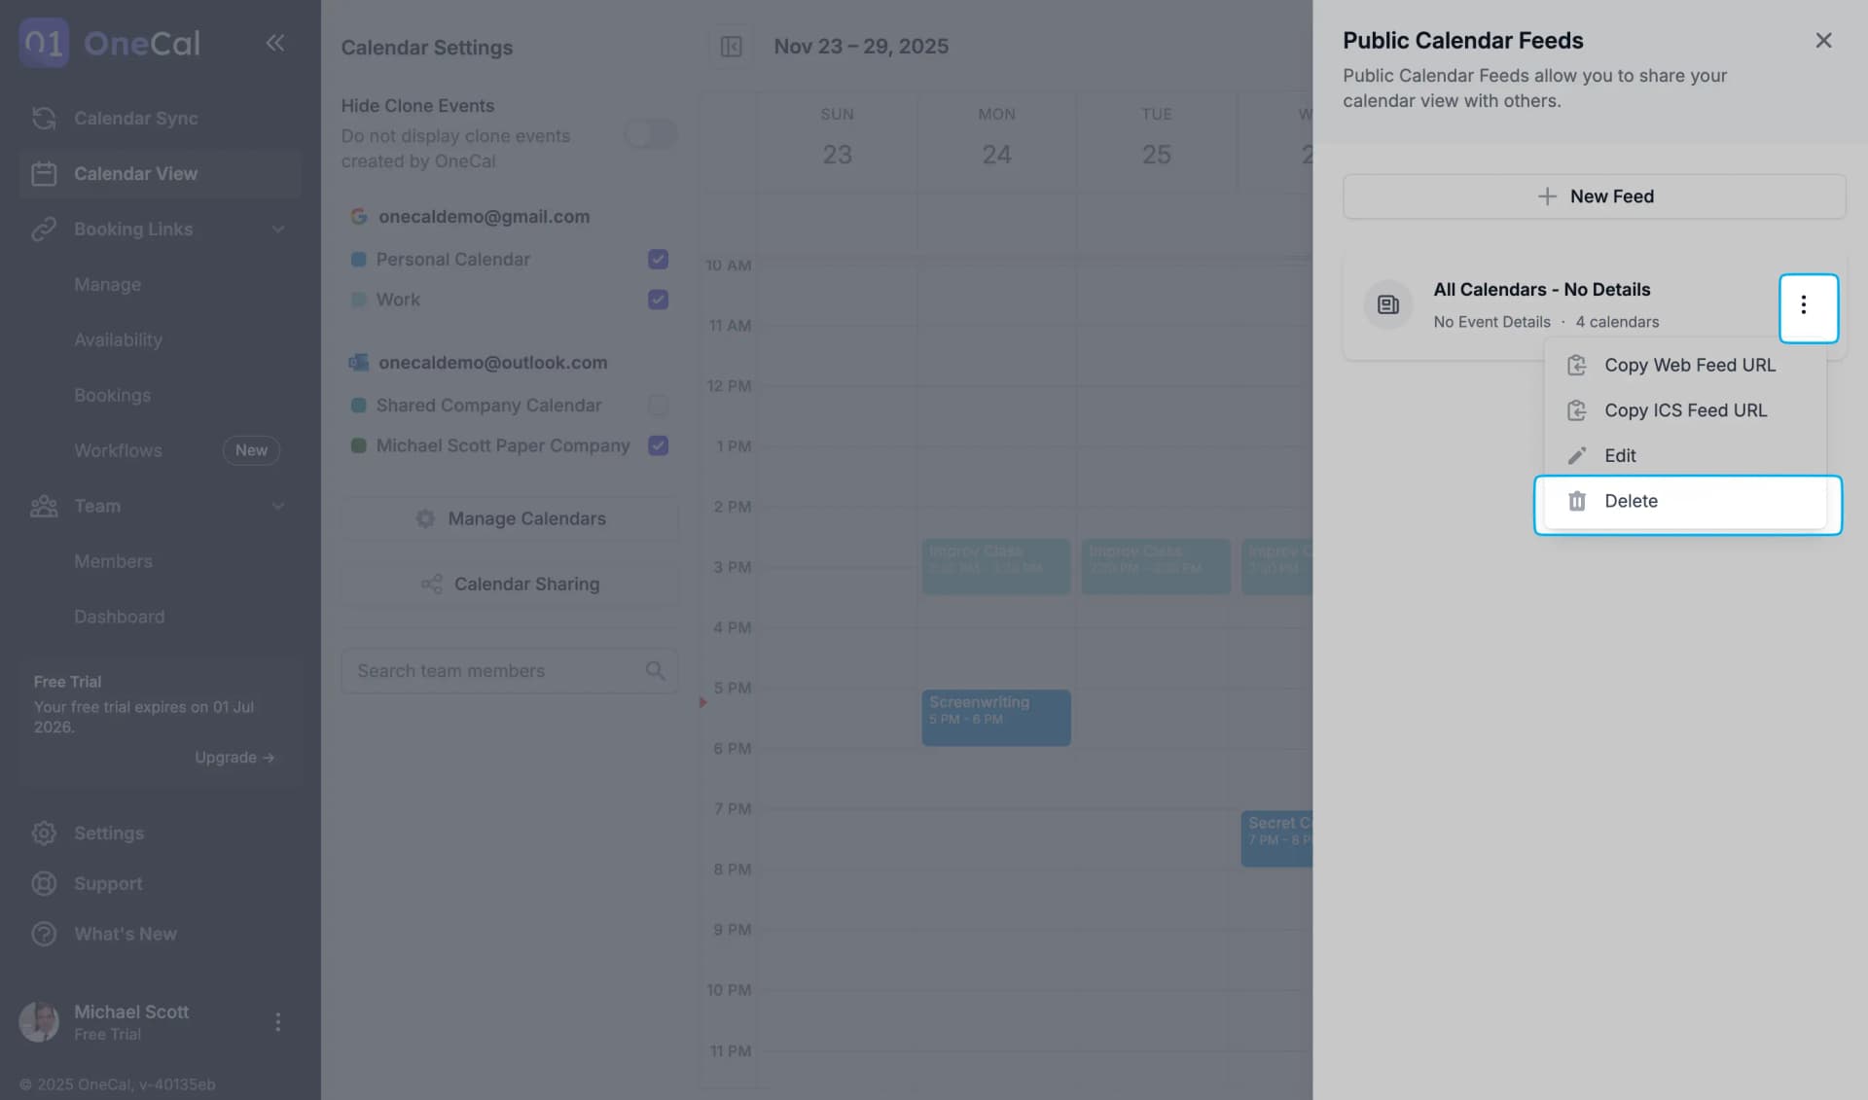The width and height of the screenshot is (1868, 1100).
Task: Click the New Feed button
Action: coord(1594,195)
